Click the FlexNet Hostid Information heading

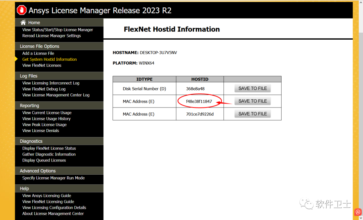(172, 29)
